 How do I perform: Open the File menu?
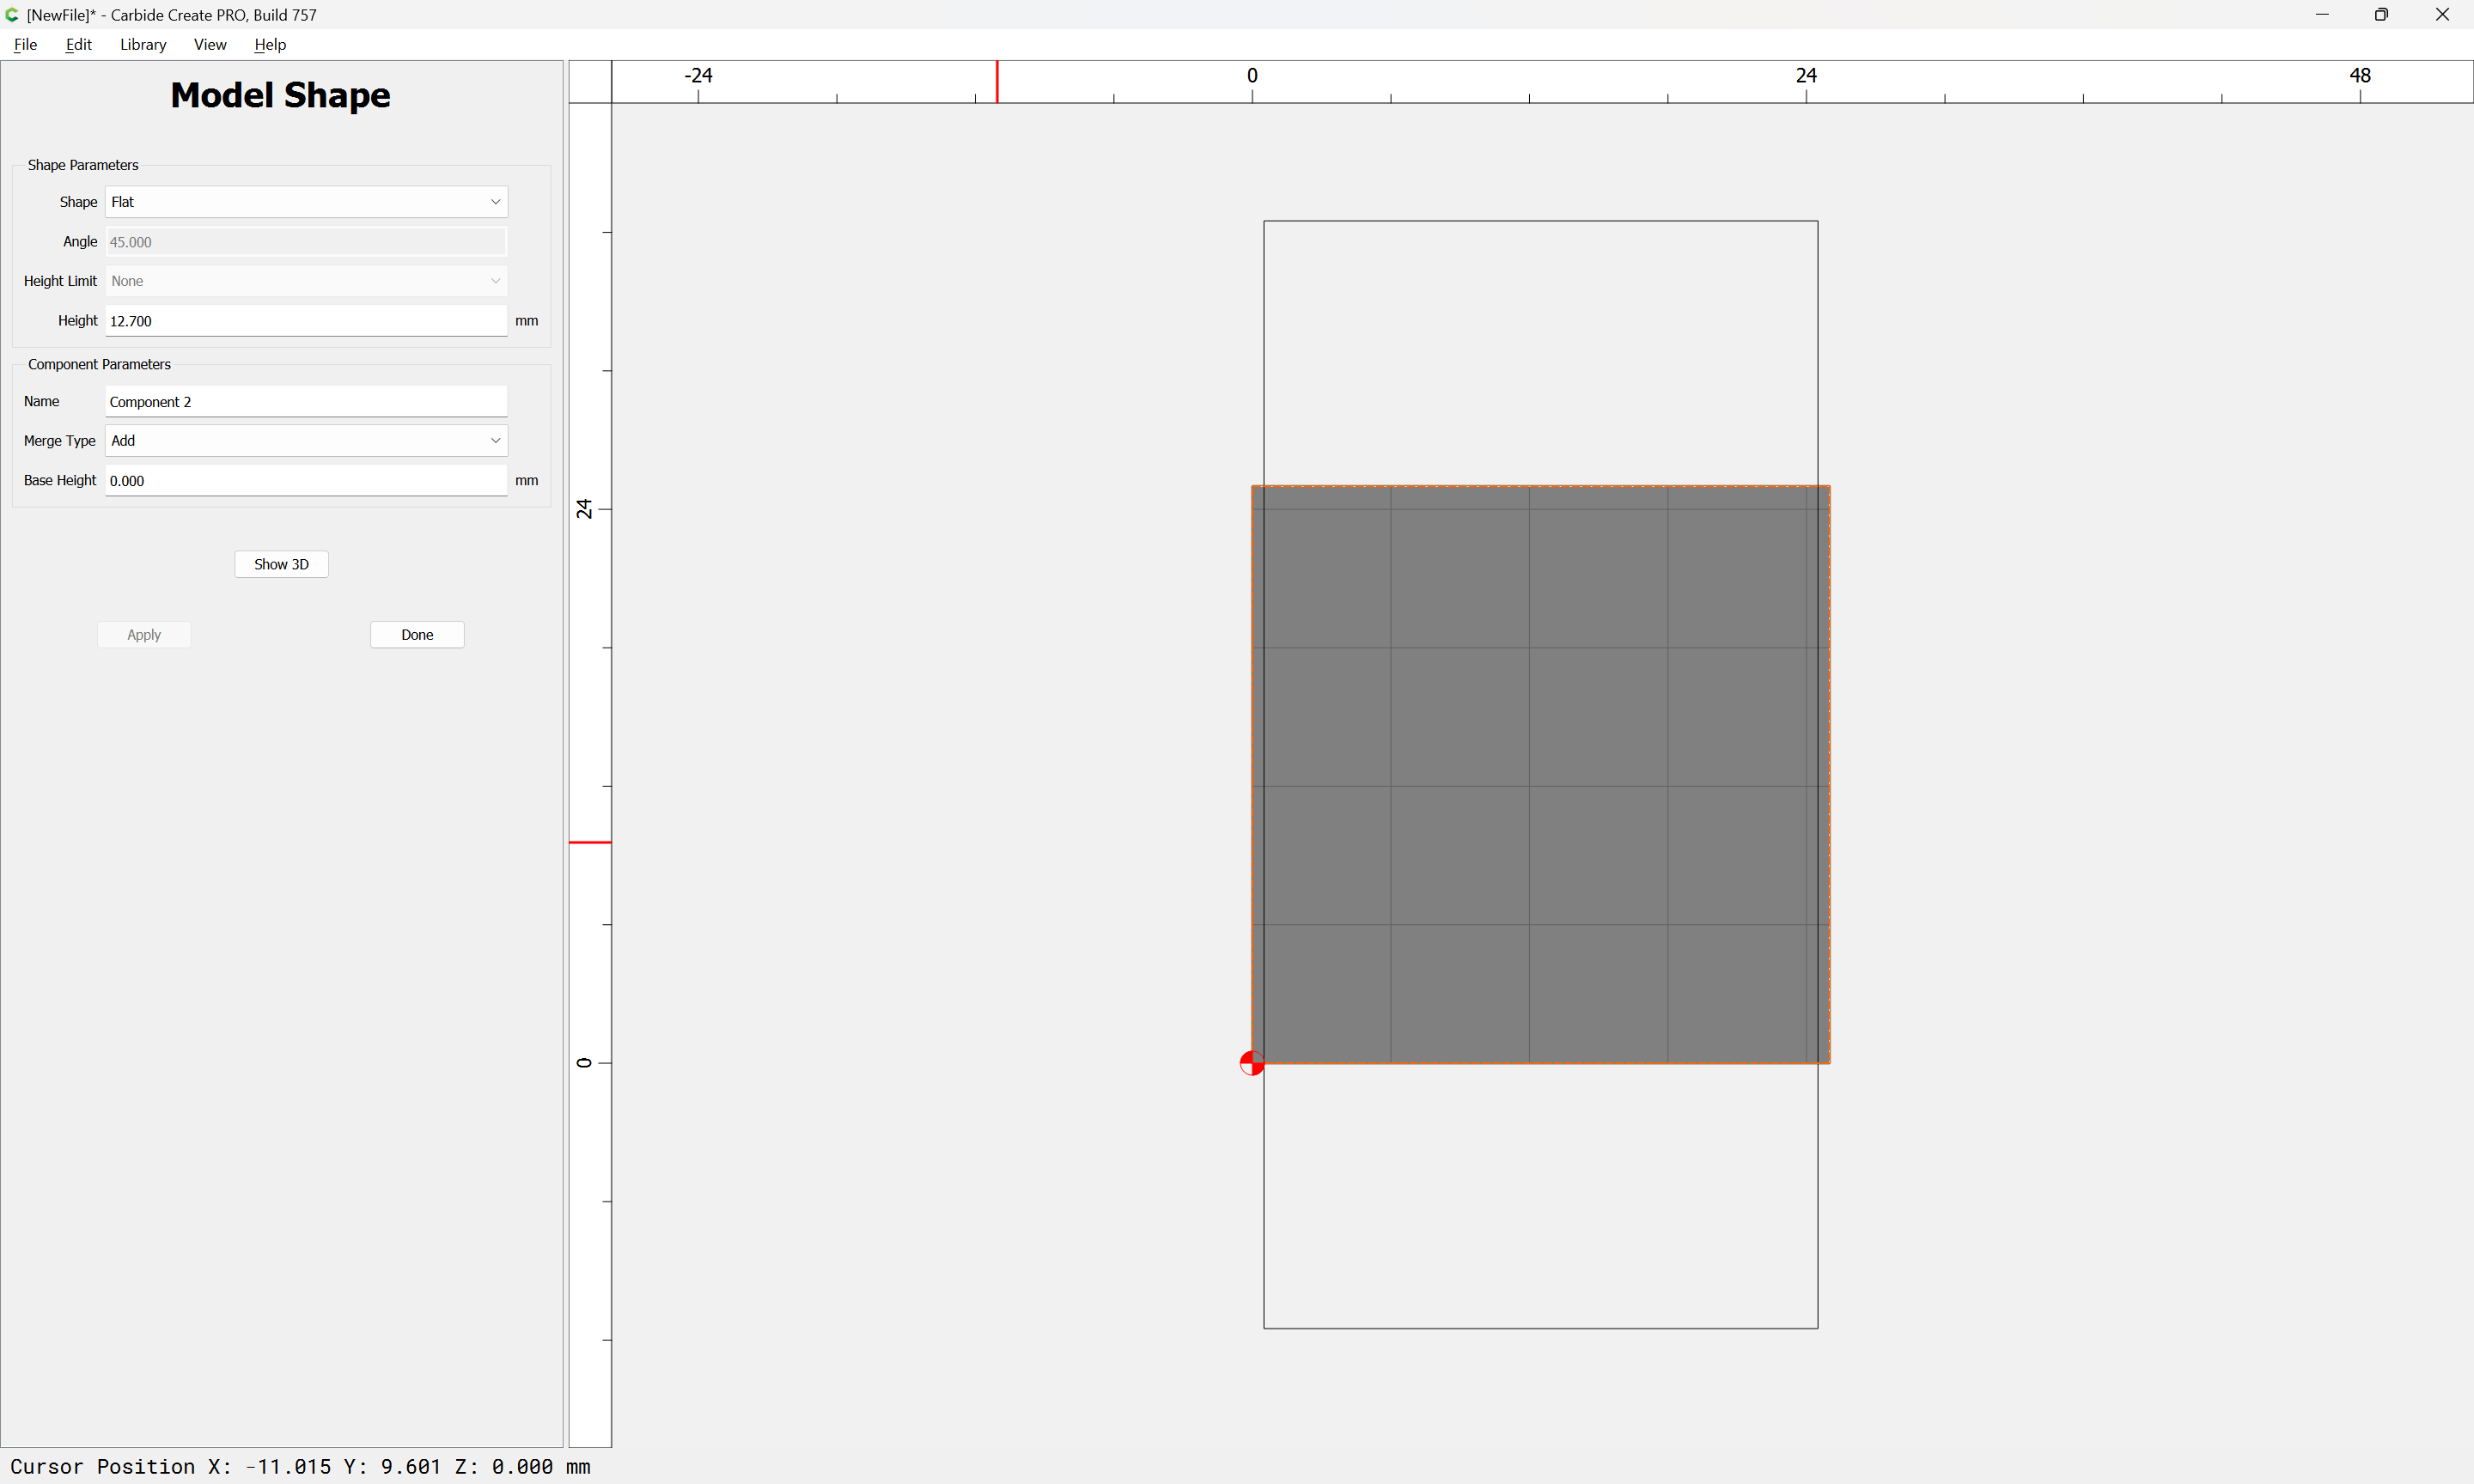25,44
